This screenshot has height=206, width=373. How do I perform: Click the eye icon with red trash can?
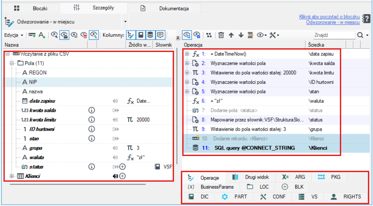point(84,35)
